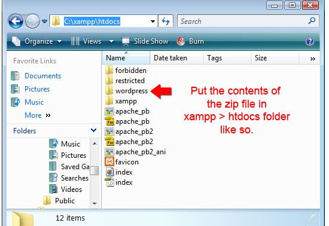Expand More favorite links

(38, 115)
